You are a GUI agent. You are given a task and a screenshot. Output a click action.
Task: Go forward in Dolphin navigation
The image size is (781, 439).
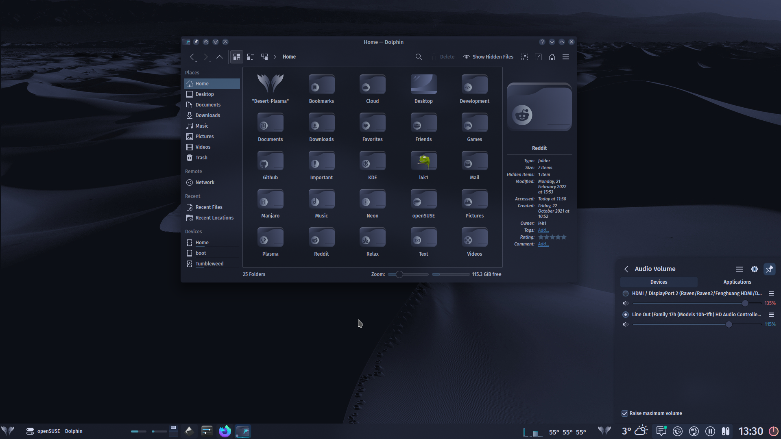(x=206, y=57)
